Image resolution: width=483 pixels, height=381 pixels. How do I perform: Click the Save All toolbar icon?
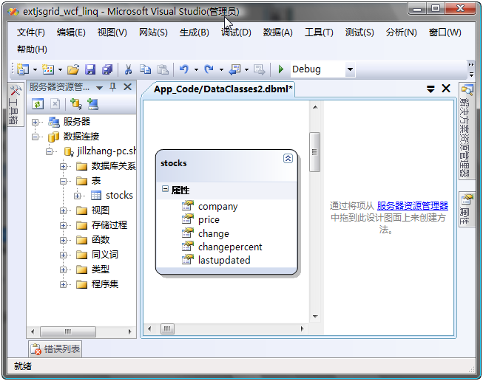[107, 69]
